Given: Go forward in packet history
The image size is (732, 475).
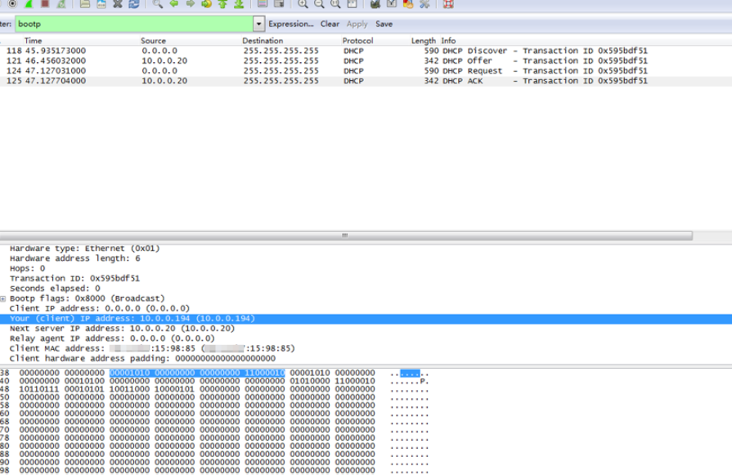Looking at the screenshot, I should [191, 4].
